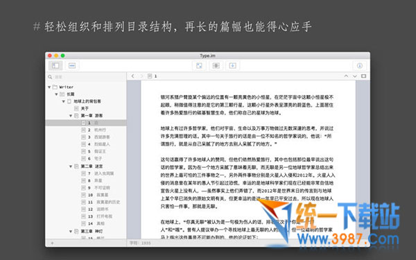This screenshot has height=260, width=416.
Task: Click the search magnifier icon
Action: tap(50, 77)
